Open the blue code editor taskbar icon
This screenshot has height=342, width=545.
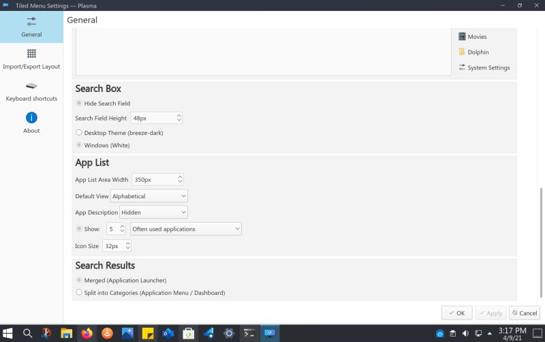[209, 333]
